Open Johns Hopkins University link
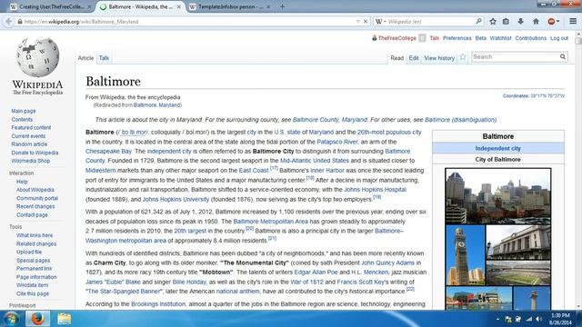This screenshot has height=327, width=582. point(176,200)
